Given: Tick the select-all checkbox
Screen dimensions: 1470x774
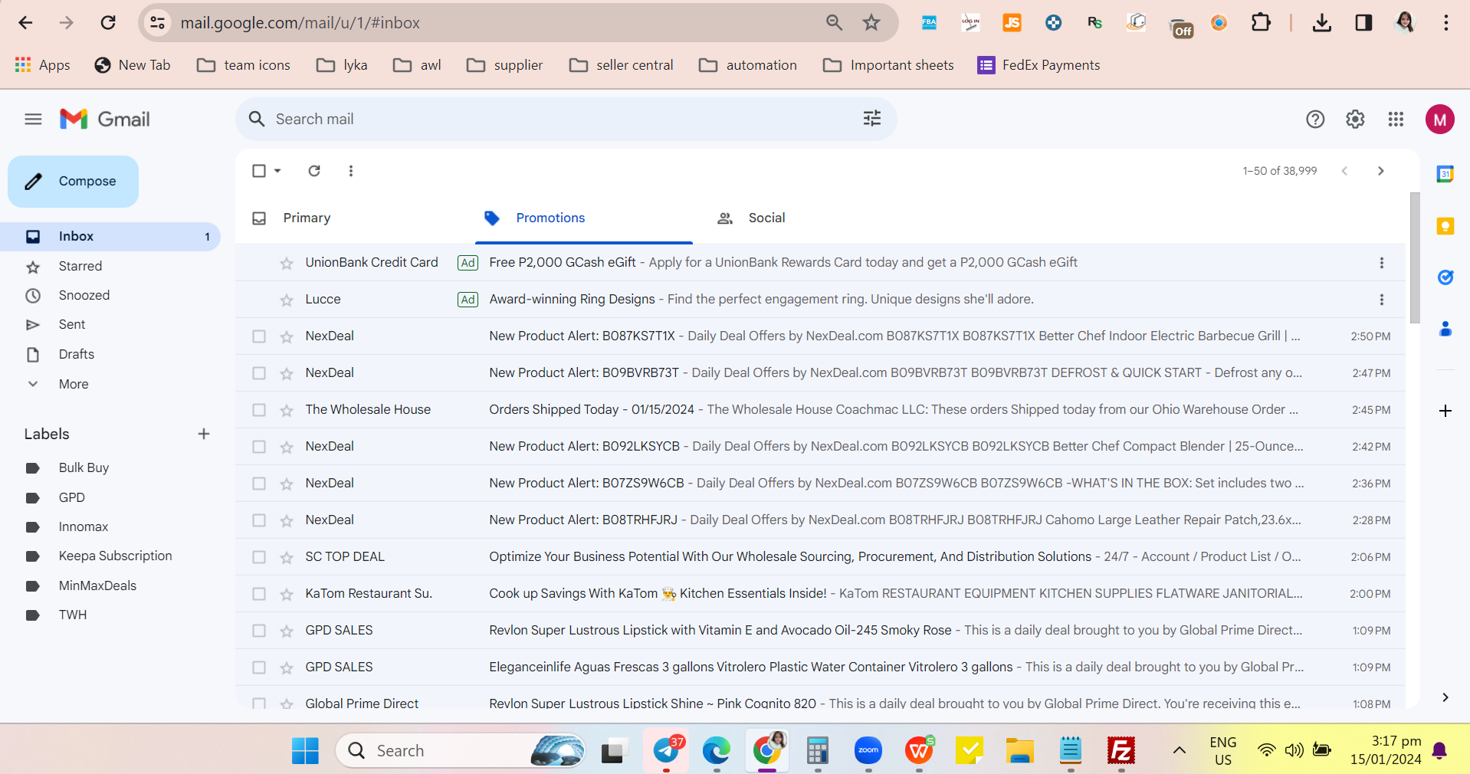Looking at the screenshot, I should click(x=259, y=171).
